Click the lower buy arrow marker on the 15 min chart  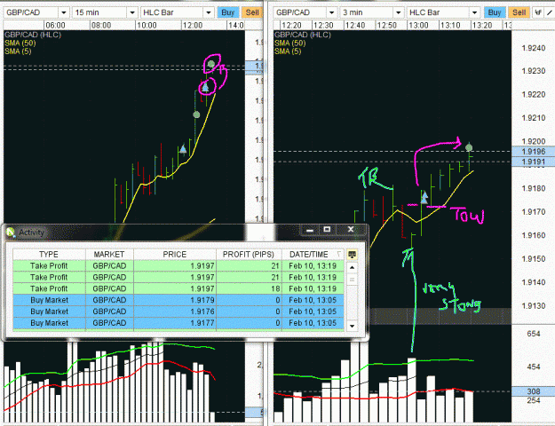point(183,149)
